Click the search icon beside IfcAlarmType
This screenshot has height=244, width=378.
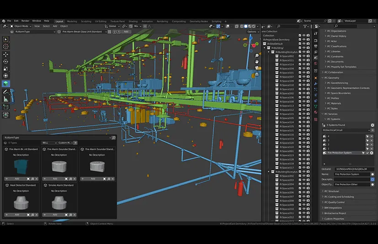114,138
